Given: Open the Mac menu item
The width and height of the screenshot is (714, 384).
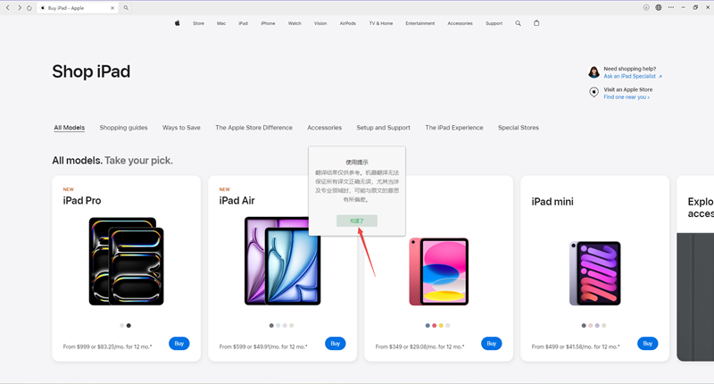Looking at the screenshot, I should 221,23.
